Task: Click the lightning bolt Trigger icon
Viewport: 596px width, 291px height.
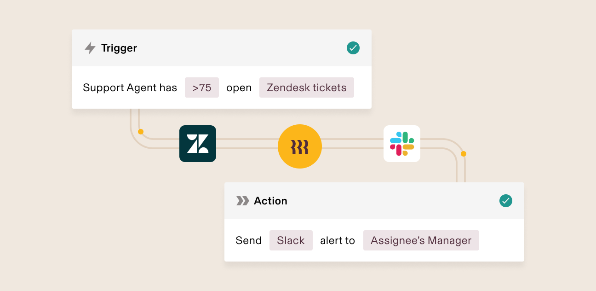Action: [x=90, y=48]
